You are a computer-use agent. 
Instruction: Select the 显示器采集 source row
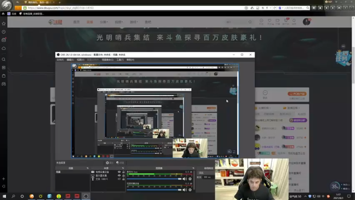tap(108, 176)
